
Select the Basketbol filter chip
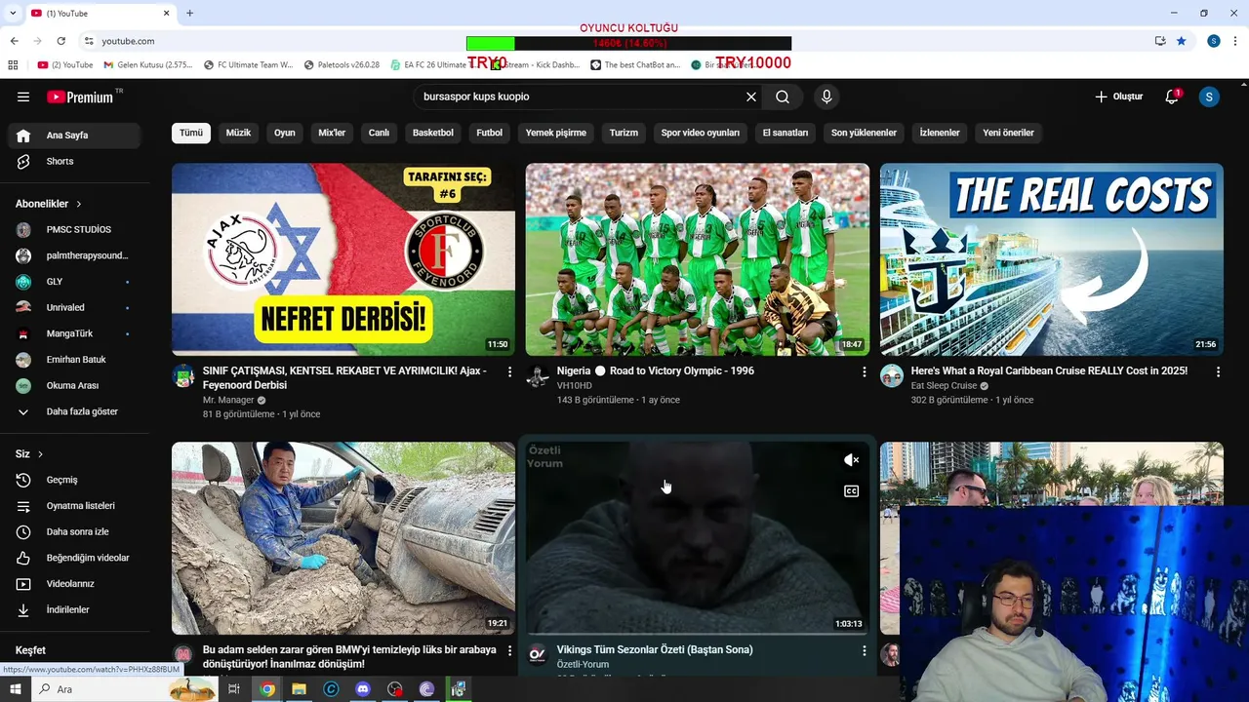click(433, 133)
